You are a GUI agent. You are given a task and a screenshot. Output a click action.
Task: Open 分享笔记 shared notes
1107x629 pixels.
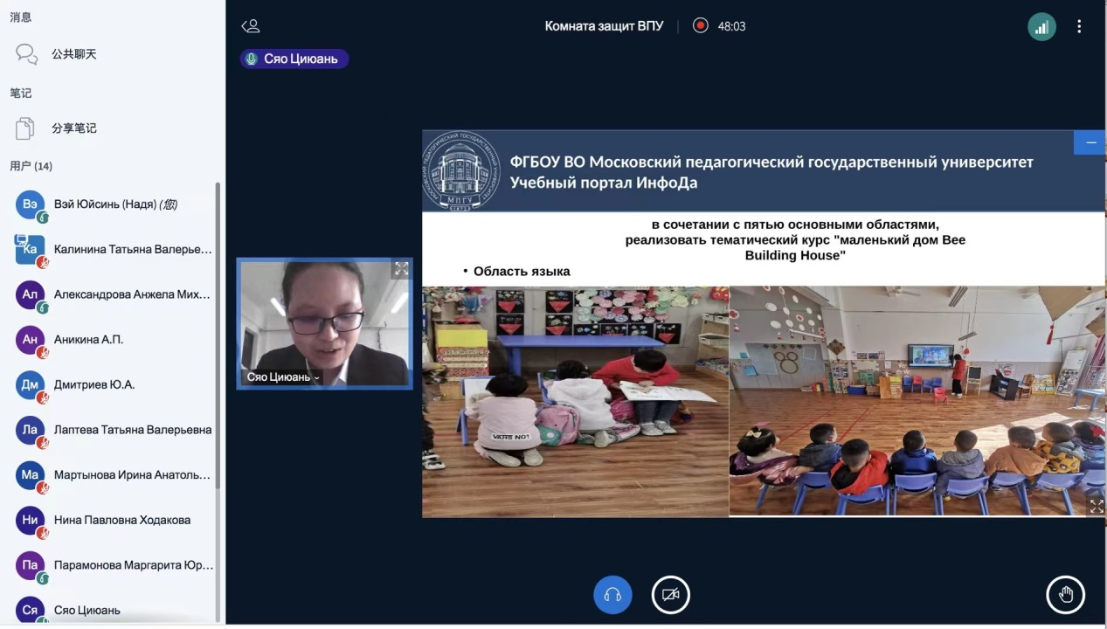(x=73, y=128)
